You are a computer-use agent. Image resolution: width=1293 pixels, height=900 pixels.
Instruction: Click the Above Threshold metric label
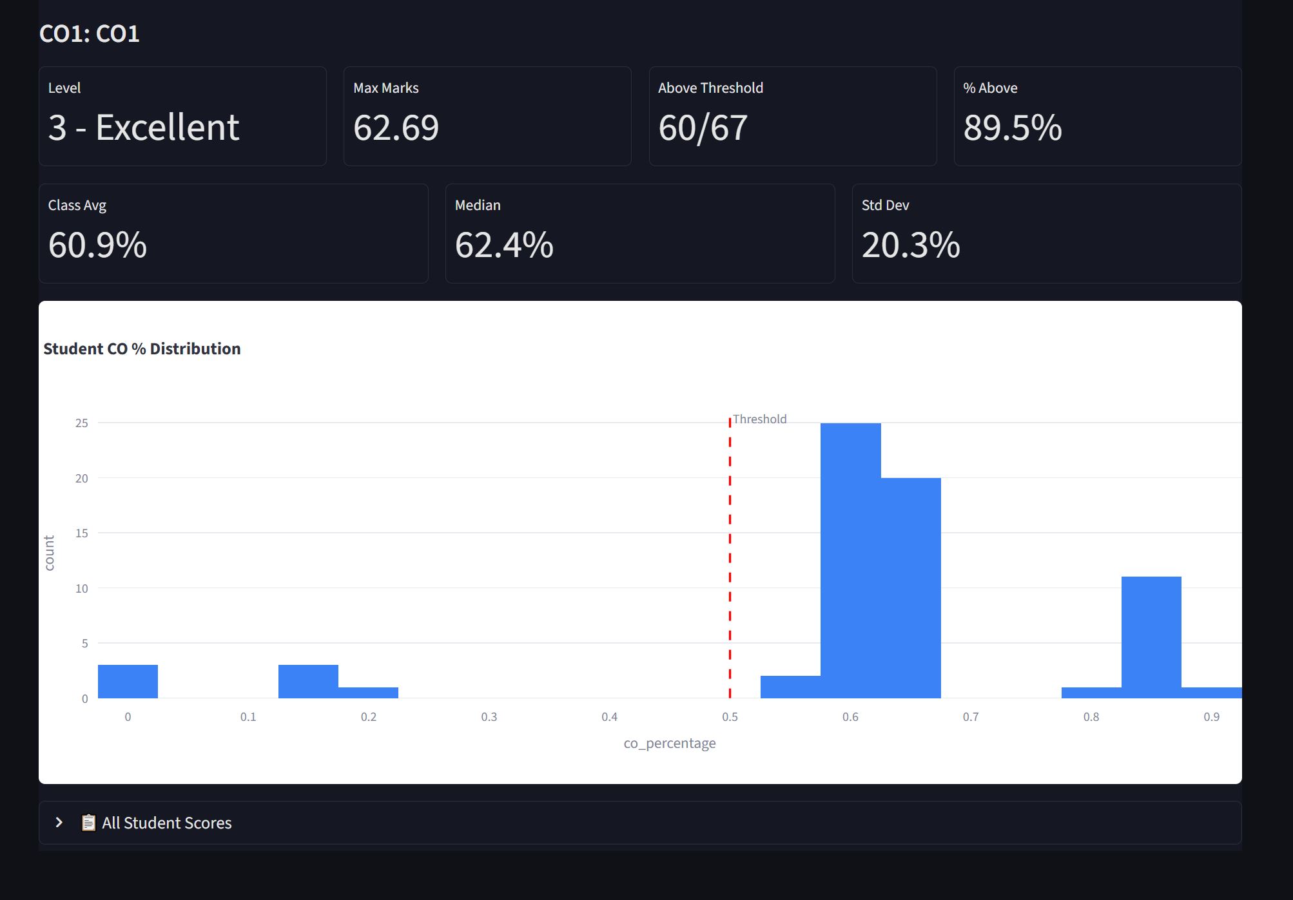pos(710,88)
